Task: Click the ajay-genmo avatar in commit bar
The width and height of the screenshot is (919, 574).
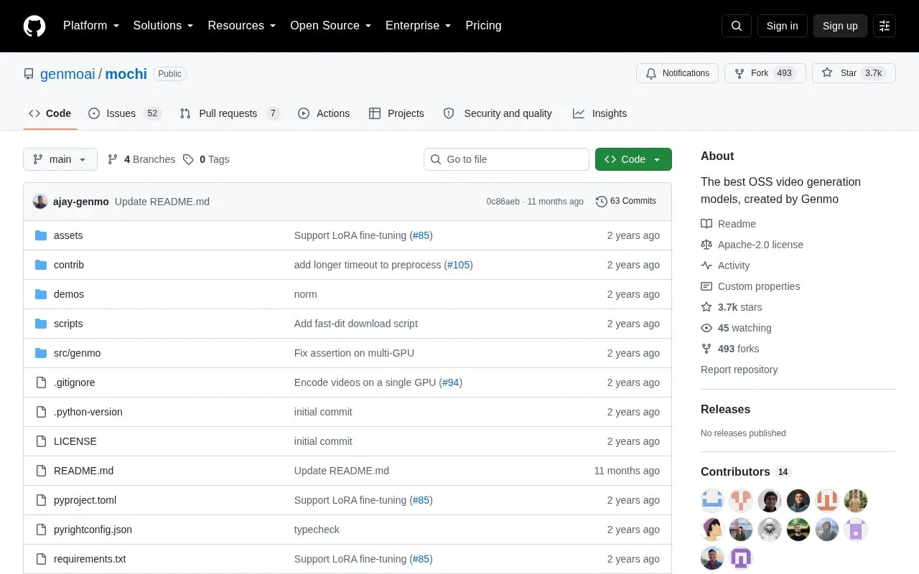Action: point(40,202)
